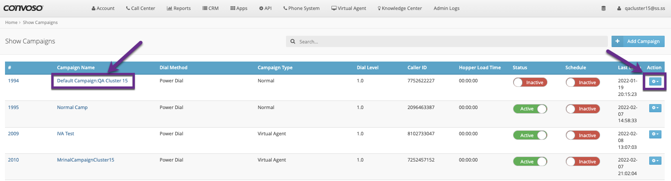Open the Reports menu
This screenshot has height=181, width=671.
tap(179, 8)
